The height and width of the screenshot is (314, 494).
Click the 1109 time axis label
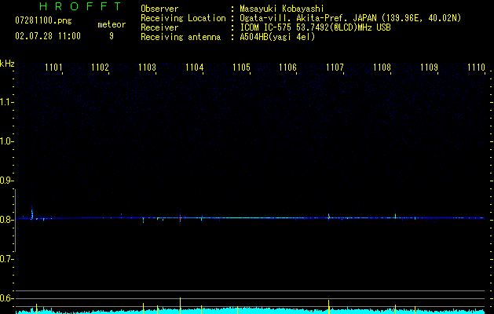coord(429,68)
